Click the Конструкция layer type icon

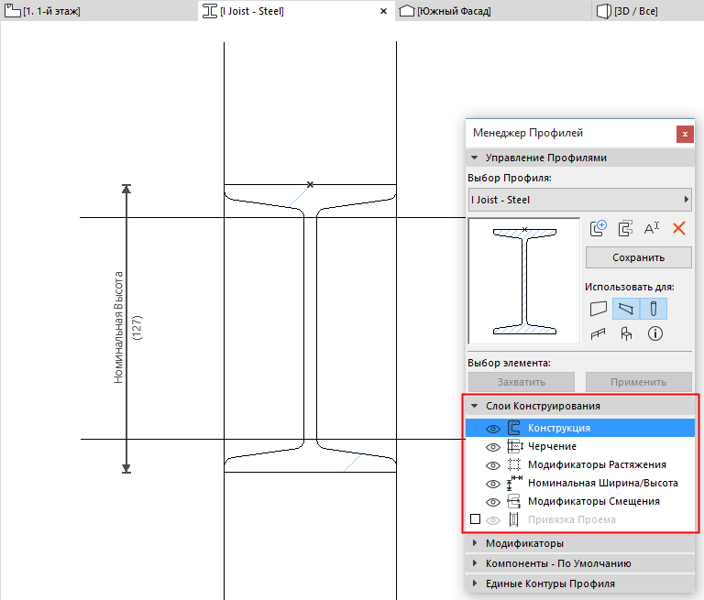(x=514, y=428)
